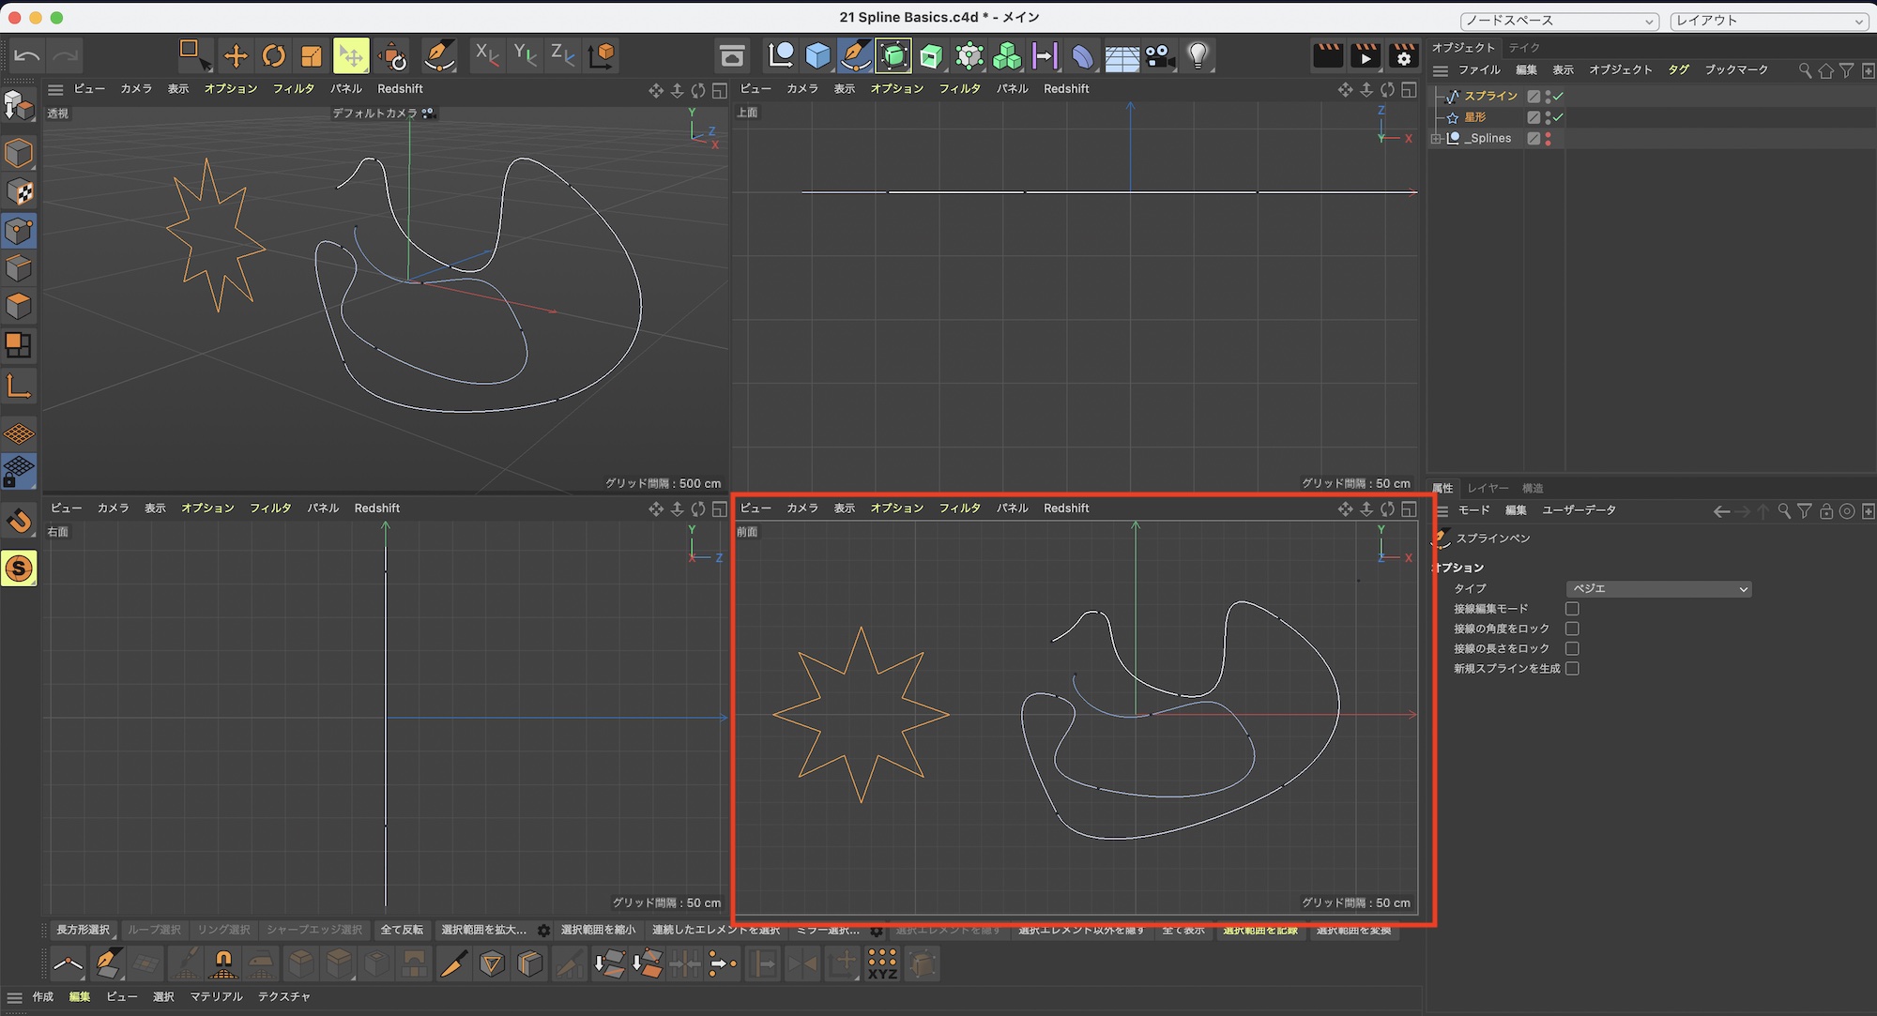Image resolution: width=1877 pixels, height=1016 pixels.
Task: Click the 長方形選択 button
Action: (83, 930)
